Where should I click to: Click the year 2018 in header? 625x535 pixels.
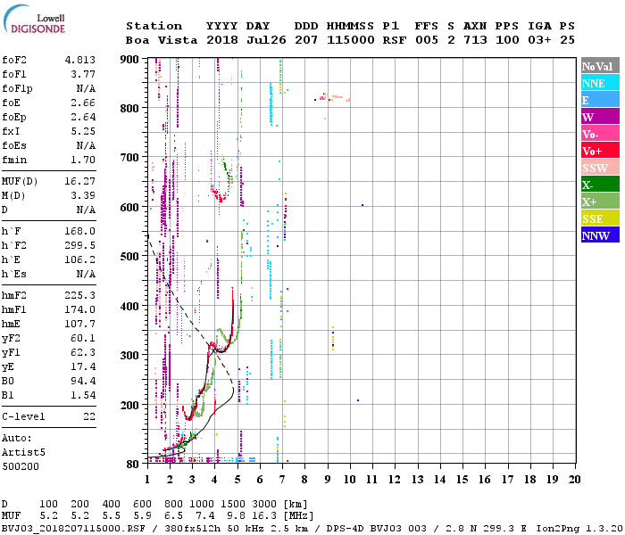[222, 40]
